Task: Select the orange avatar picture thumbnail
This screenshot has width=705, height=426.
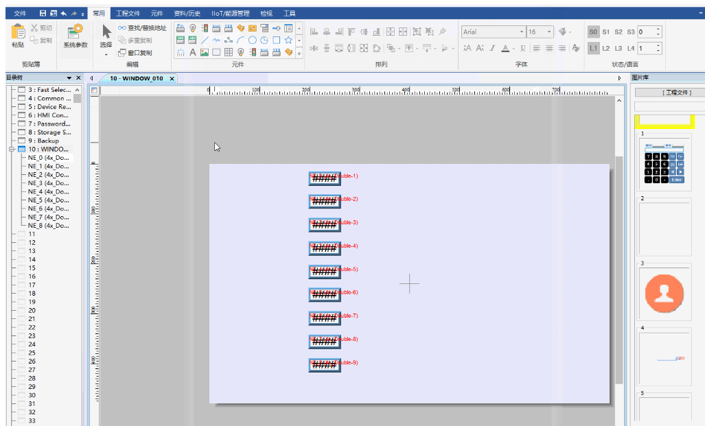Action: [x=664, y=293]
